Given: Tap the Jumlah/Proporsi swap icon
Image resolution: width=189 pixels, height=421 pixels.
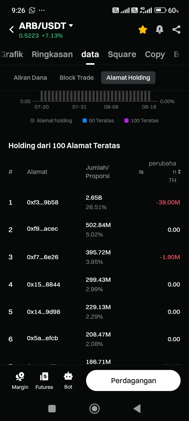Looking at the screenshot, I should coord(141,172).
